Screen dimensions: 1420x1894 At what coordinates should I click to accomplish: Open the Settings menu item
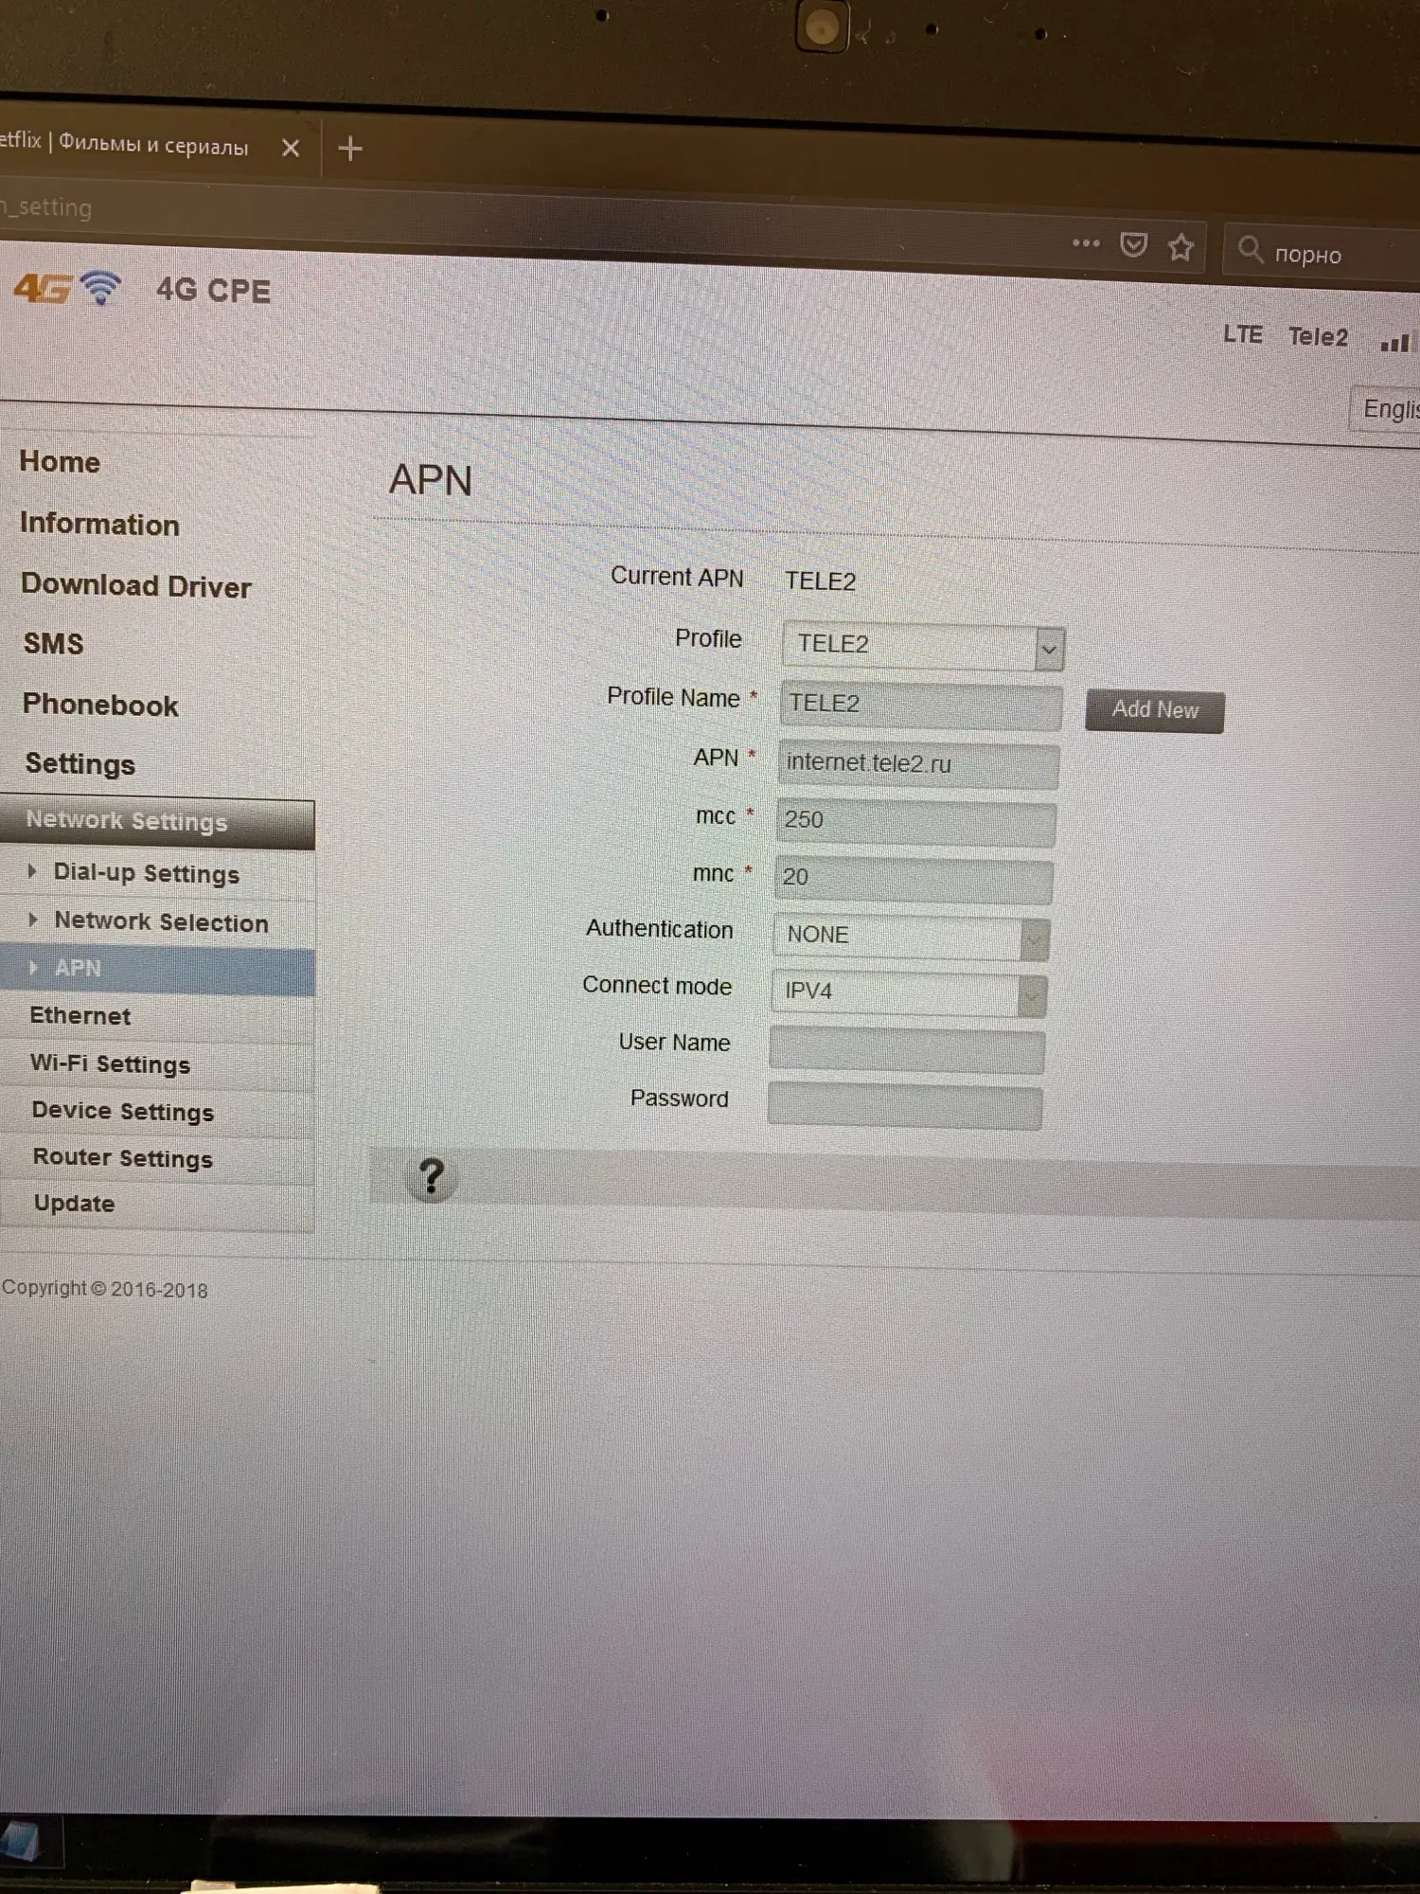tap(80, 763)
